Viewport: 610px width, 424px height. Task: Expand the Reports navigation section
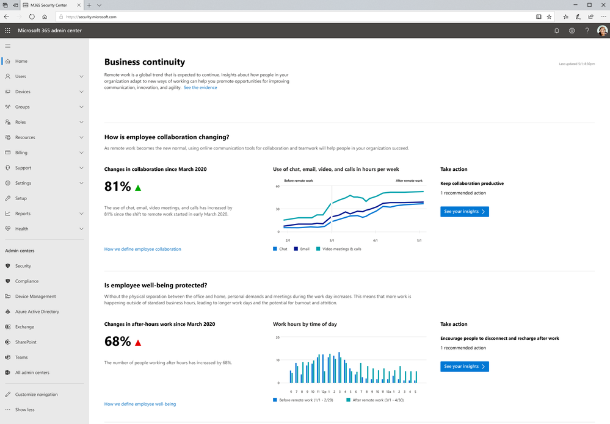coord(81,214)
